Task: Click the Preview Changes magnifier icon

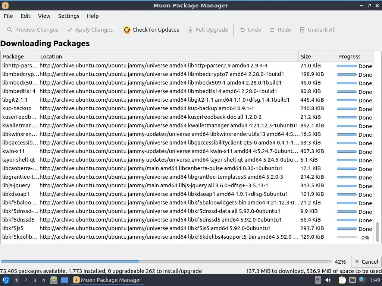Action: [x=9, y=30]
